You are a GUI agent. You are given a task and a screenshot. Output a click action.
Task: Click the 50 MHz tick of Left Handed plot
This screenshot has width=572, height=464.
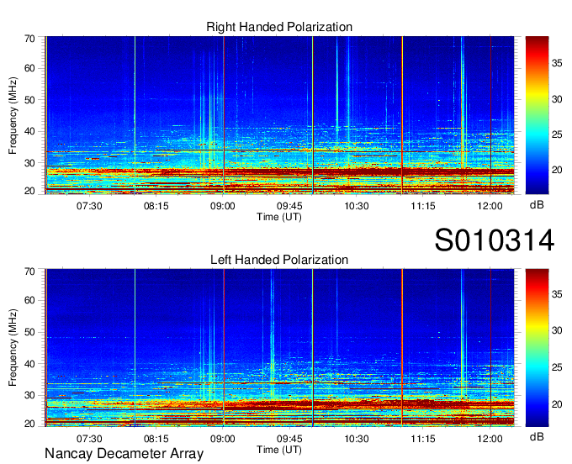pyautogui.click(x=29, y=332)
